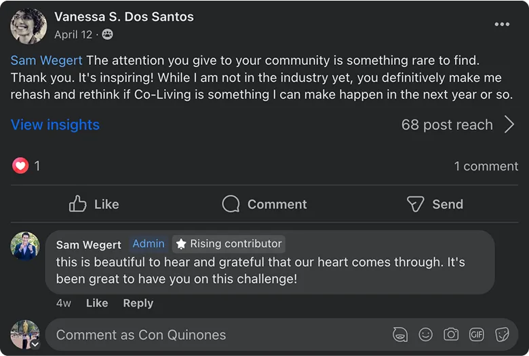Expand post reach details chevron
This screenshot has height=356, width=529.
pos(509,125)
